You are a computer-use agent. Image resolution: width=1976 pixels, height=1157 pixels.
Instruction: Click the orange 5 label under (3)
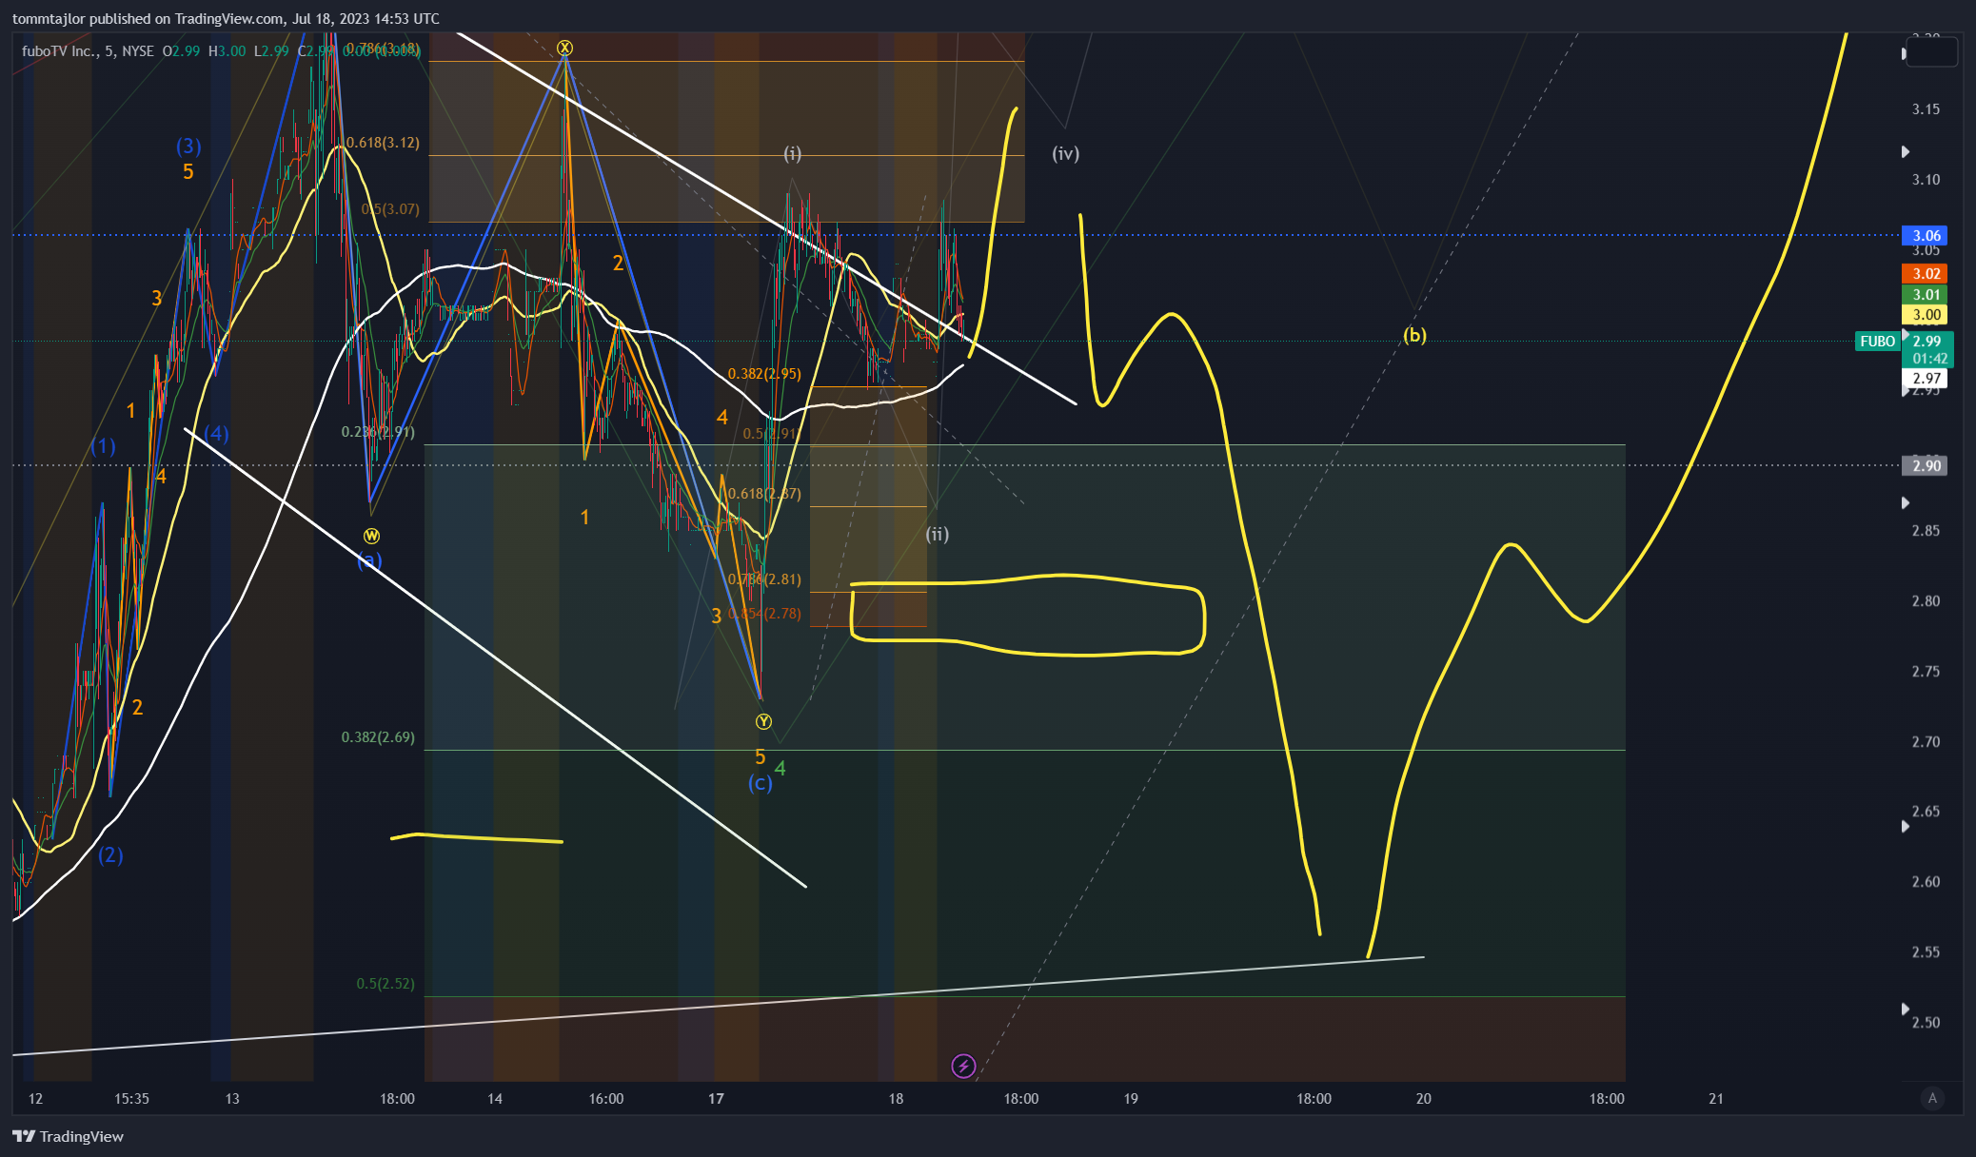tap(188, 171)
